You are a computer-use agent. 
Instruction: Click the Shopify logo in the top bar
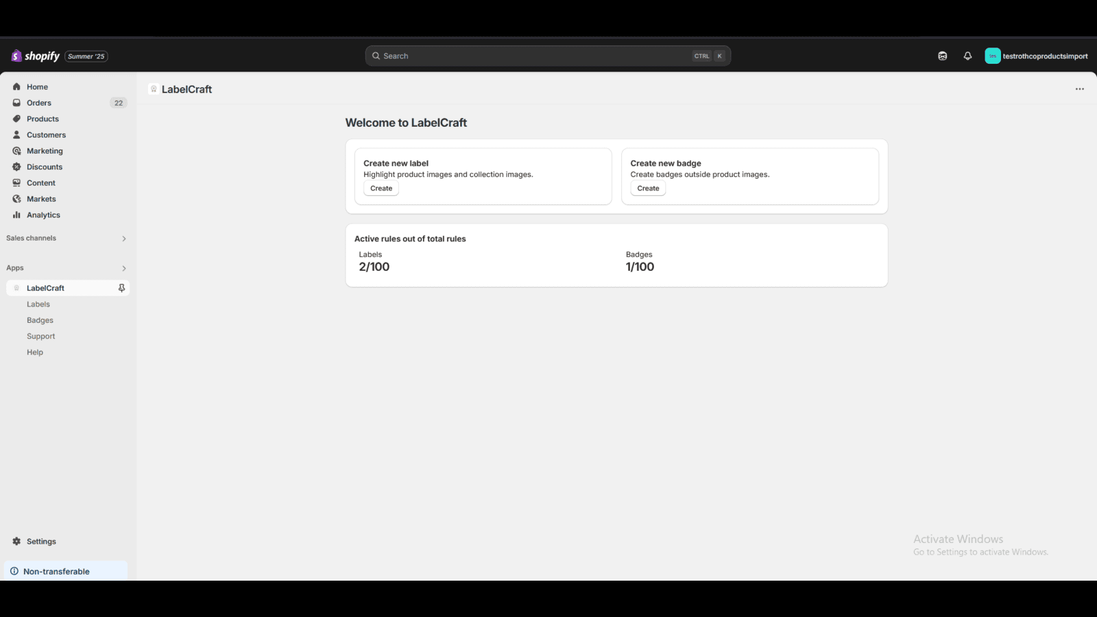click(x=36, y=56)
